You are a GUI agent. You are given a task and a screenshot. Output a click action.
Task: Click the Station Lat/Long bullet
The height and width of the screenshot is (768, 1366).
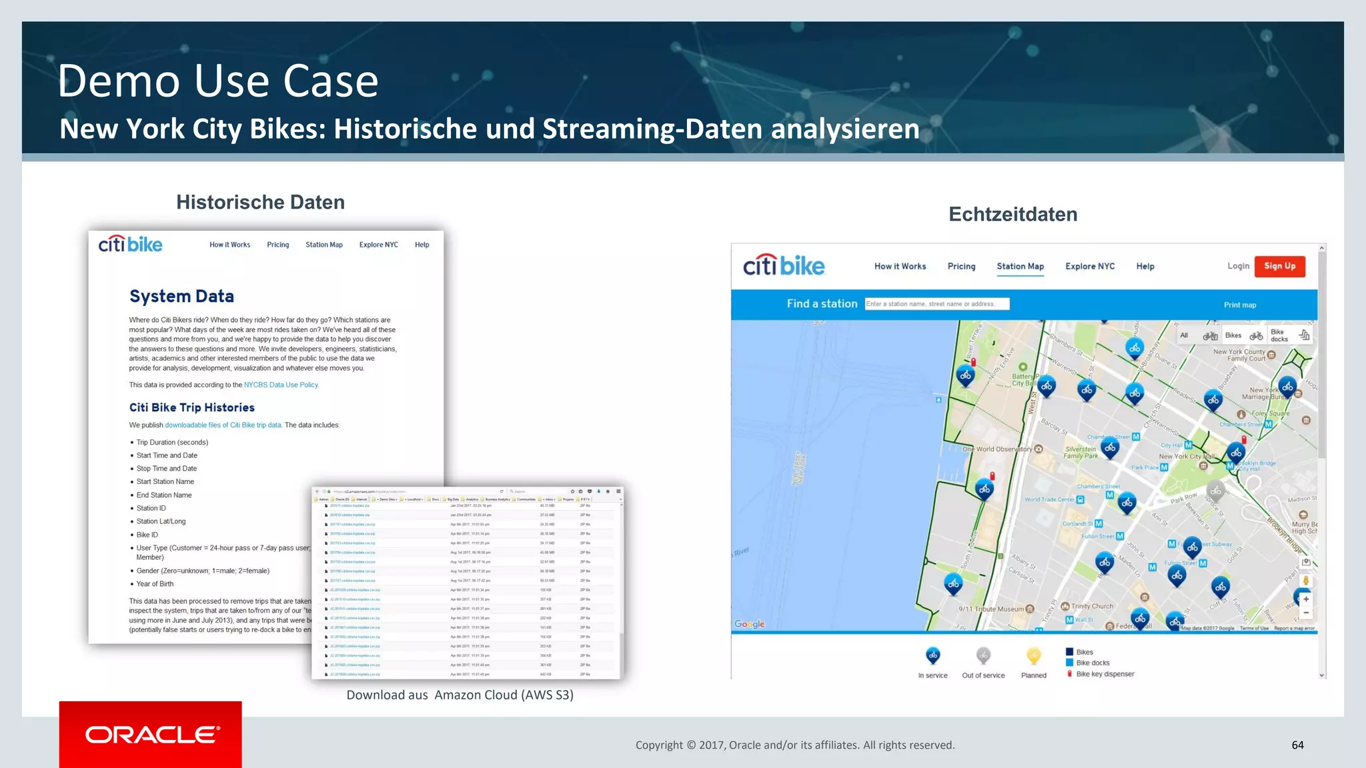tap(161, 521)
